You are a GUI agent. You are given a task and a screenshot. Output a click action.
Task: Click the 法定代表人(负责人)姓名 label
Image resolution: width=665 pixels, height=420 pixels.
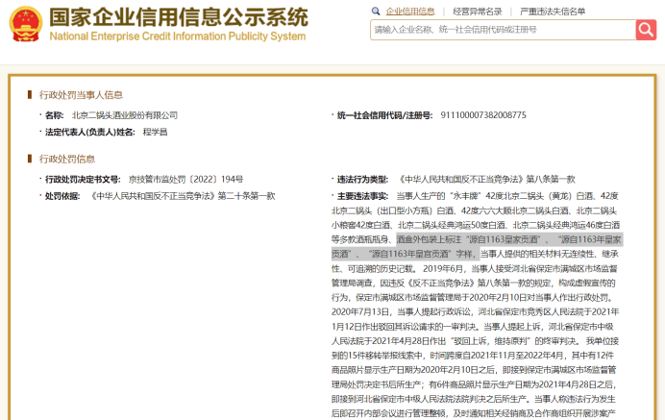90,133
